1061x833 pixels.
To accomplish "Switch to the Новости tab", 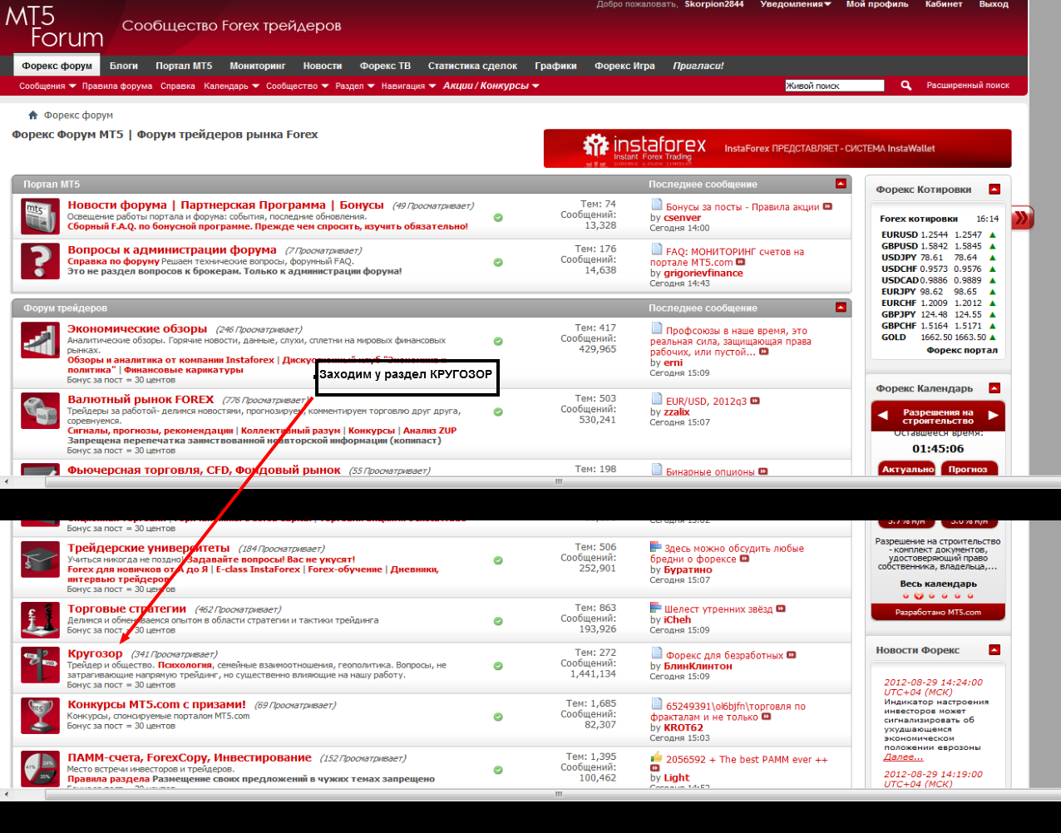I will click(323, 66).
